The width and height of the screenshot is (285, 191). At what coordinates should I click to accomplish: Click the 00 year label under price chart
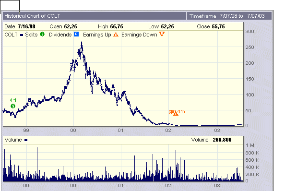(73, 131)
